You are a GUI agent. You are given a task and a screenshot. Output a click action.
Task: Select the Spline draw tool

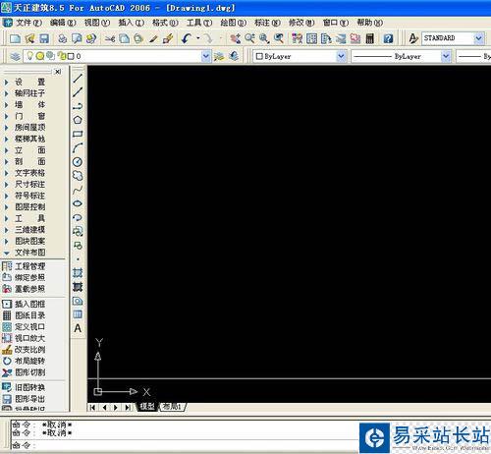coord(78,190)
